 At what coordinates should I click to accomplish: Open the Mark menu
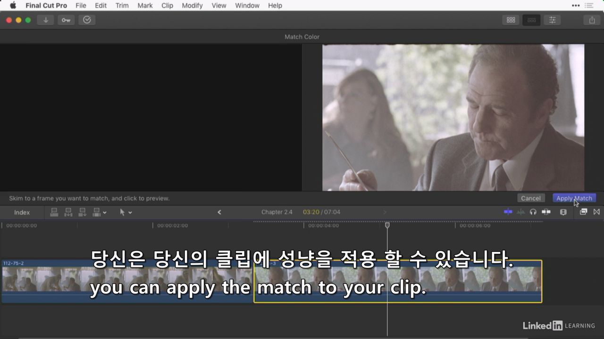tap(145, 6)
